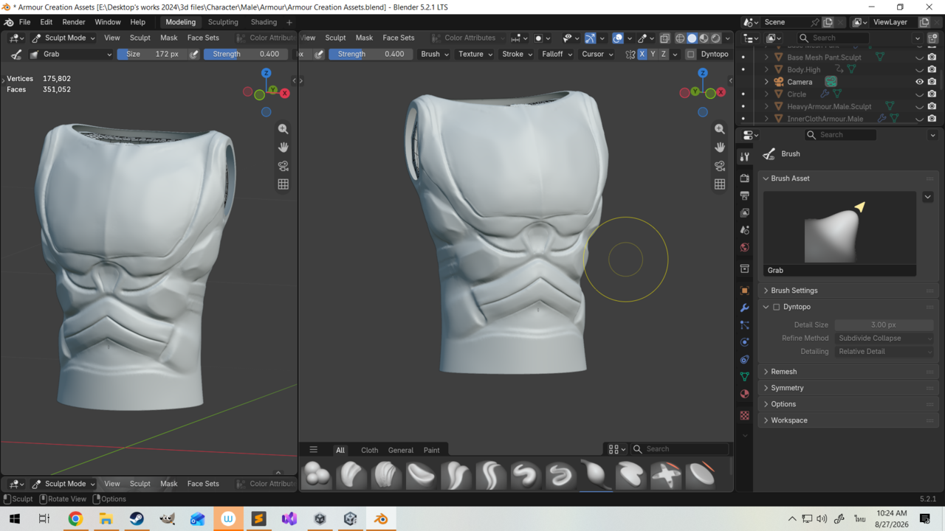This screenshot has height=531, width=945.
Task: Open Modifiers properties tab
Action: (x=744, y=308)
